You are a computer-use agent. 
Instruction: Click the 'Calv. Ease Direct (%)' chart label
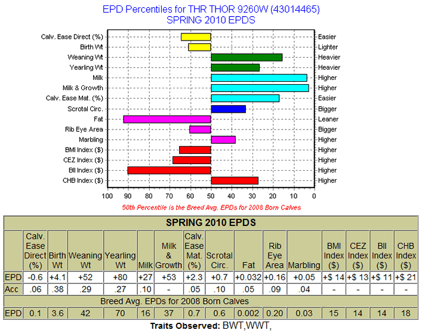click(x=72, y=37)
